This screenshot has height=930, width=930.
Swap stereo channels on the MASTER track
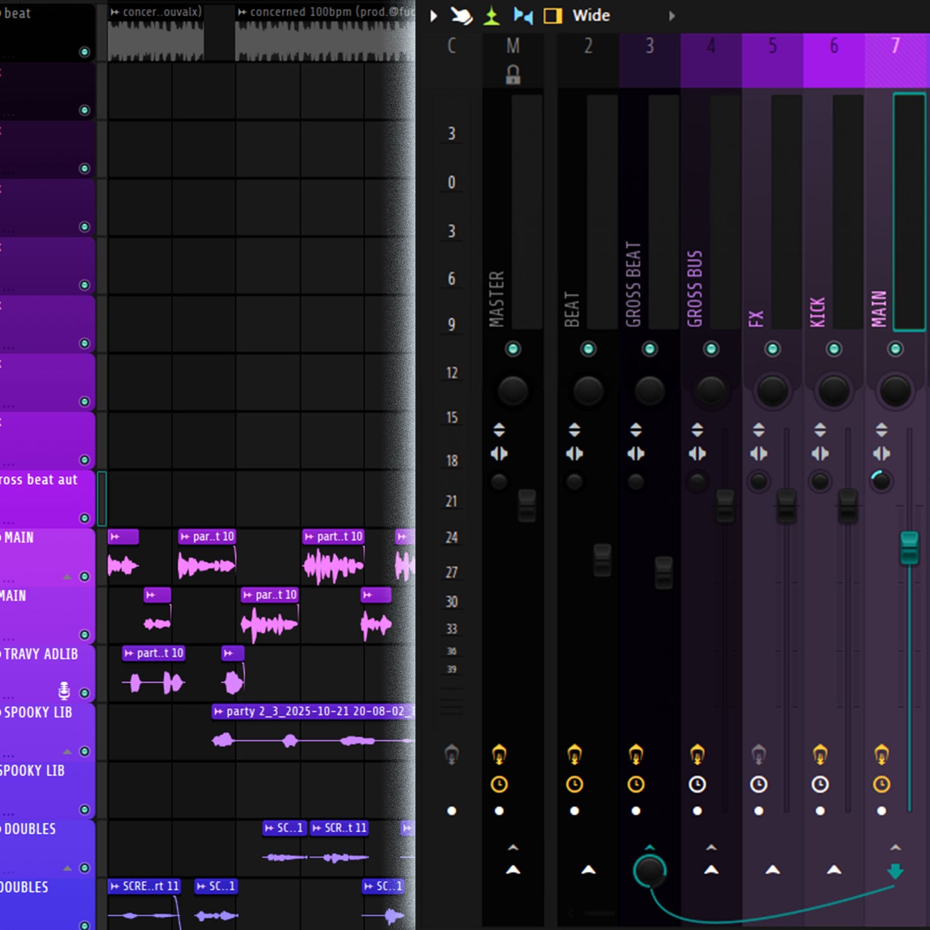[x=499, y=454]
